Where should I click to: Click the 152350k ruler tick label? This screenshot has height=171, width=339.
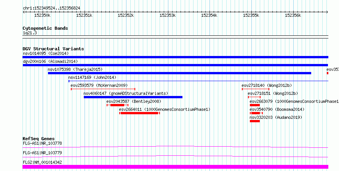[43, 15]
